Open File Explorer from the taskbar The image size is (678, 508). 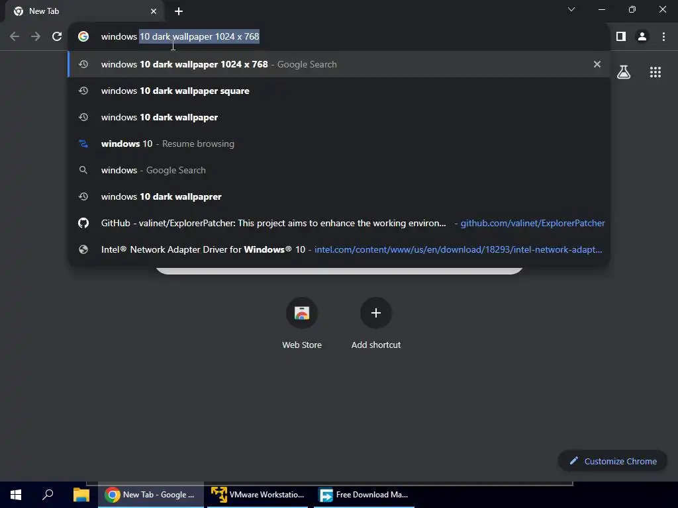click(81, 495)
